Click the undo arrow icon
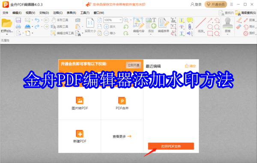Image resolution: width=257 pixels, height=163 pixels. point(37,20)
